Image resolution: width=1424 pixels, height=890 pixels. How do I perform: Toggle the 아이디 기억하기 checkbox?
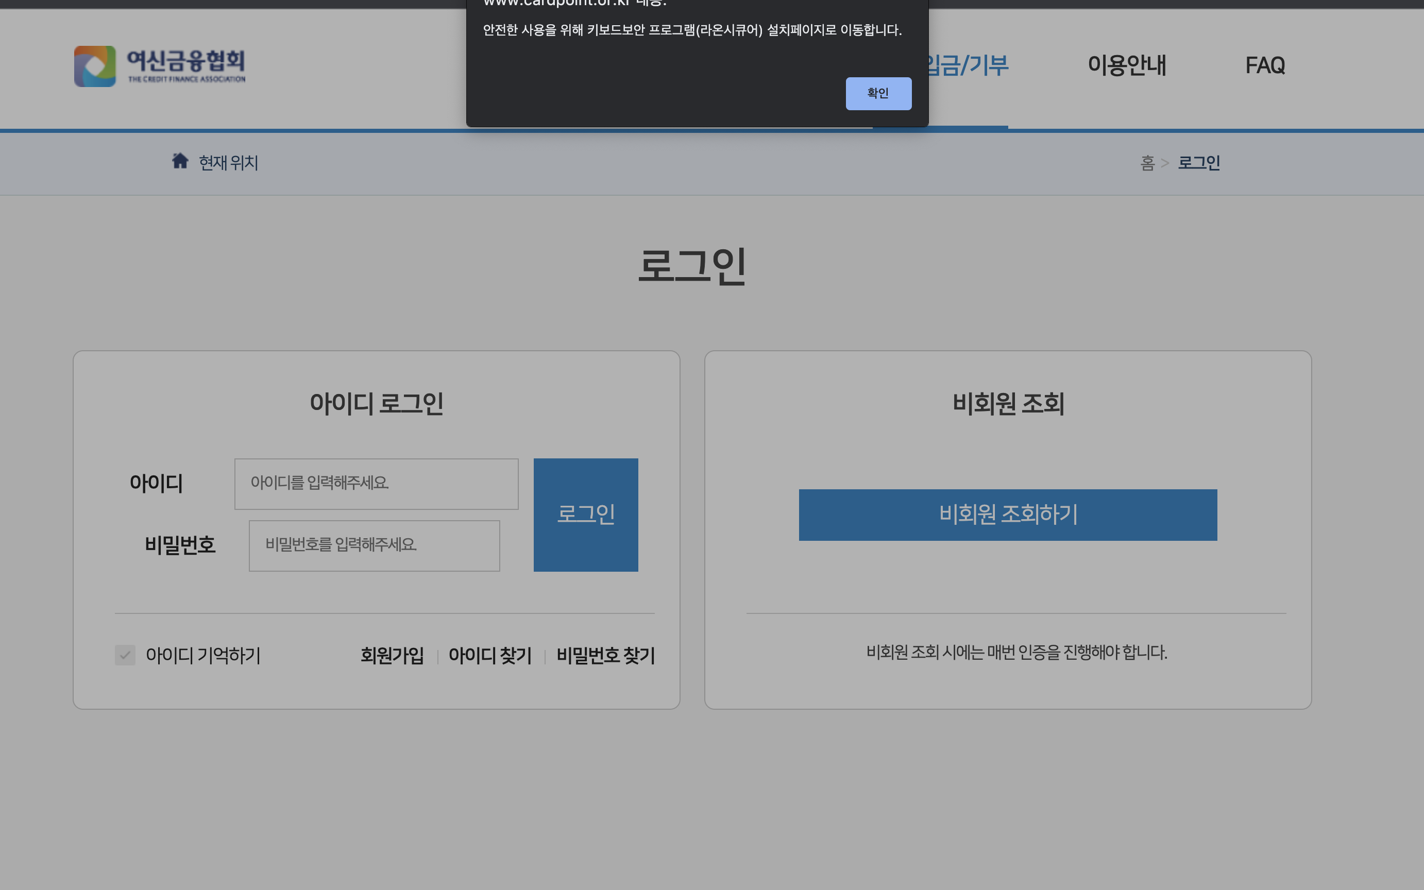[x=125, y=655]
